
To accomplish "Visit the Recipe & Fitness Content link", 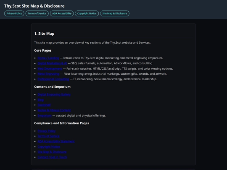I will click(54, 110).
